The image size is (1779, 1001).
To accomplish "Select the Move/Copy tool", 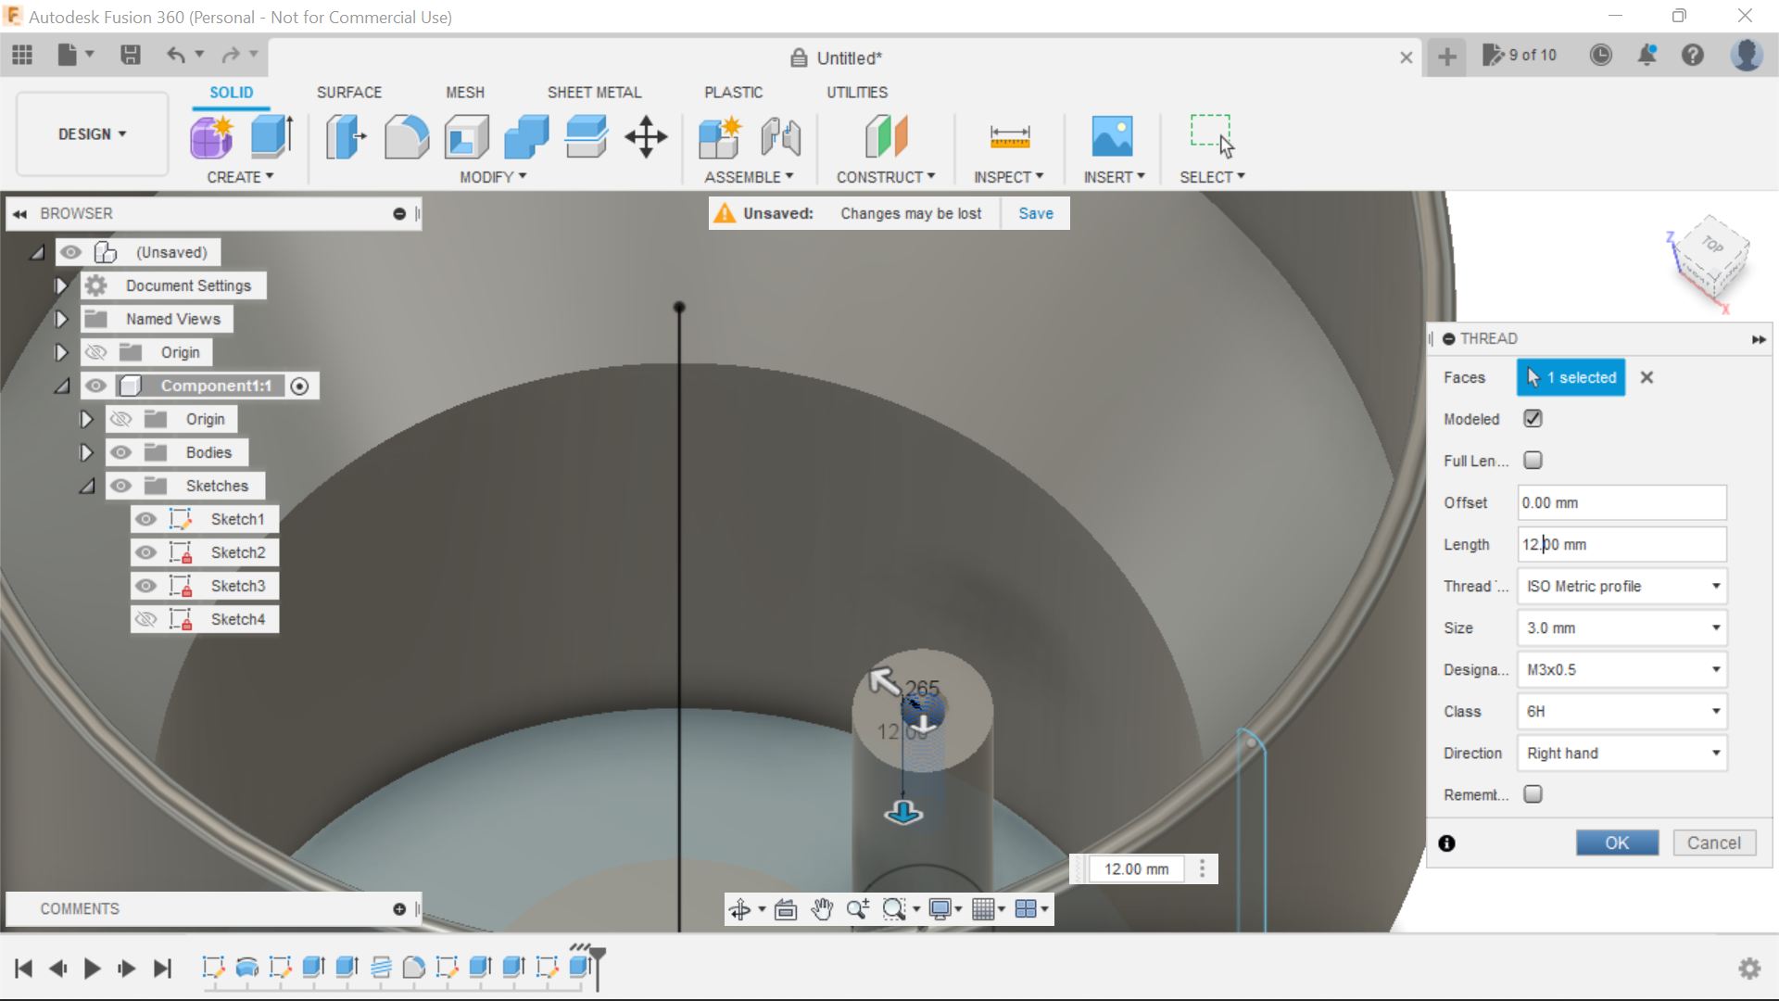I will click(646, 137).
